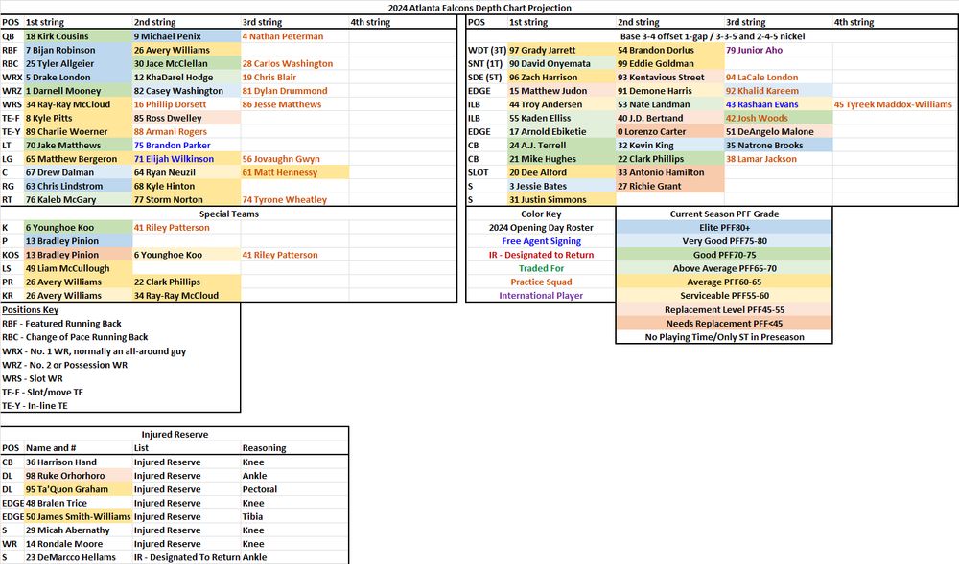Viewport: 959px width, 564px height.
Task: Select '97 Grady Jarrett' defensive cell
Action: tap(561, 50)
